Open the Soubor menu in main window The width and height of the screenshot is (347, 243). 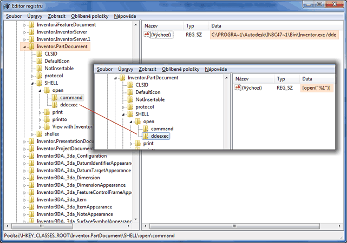[x=14, y=16]
